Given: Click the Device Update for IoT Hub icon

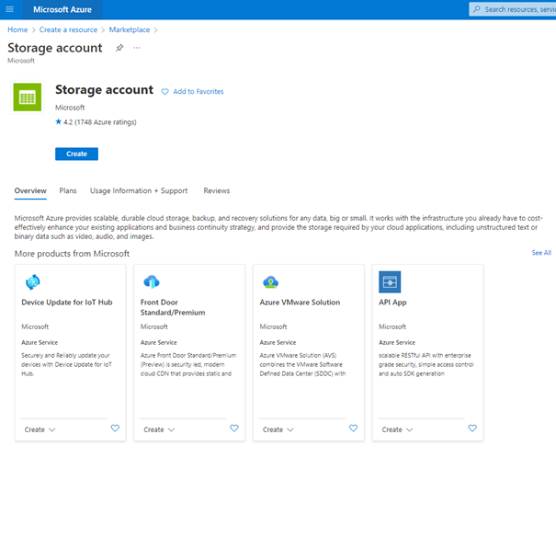Looking at the screenshot, I should [32, 281].
